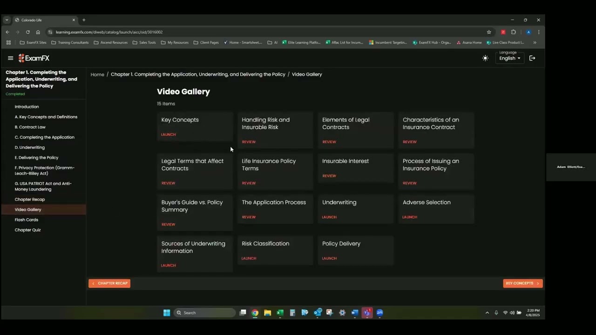Image resolution: width=596 pixels, height=335 pixels.
Task: Open Chapter Quiz in sidebar
Action: point(27,230)
